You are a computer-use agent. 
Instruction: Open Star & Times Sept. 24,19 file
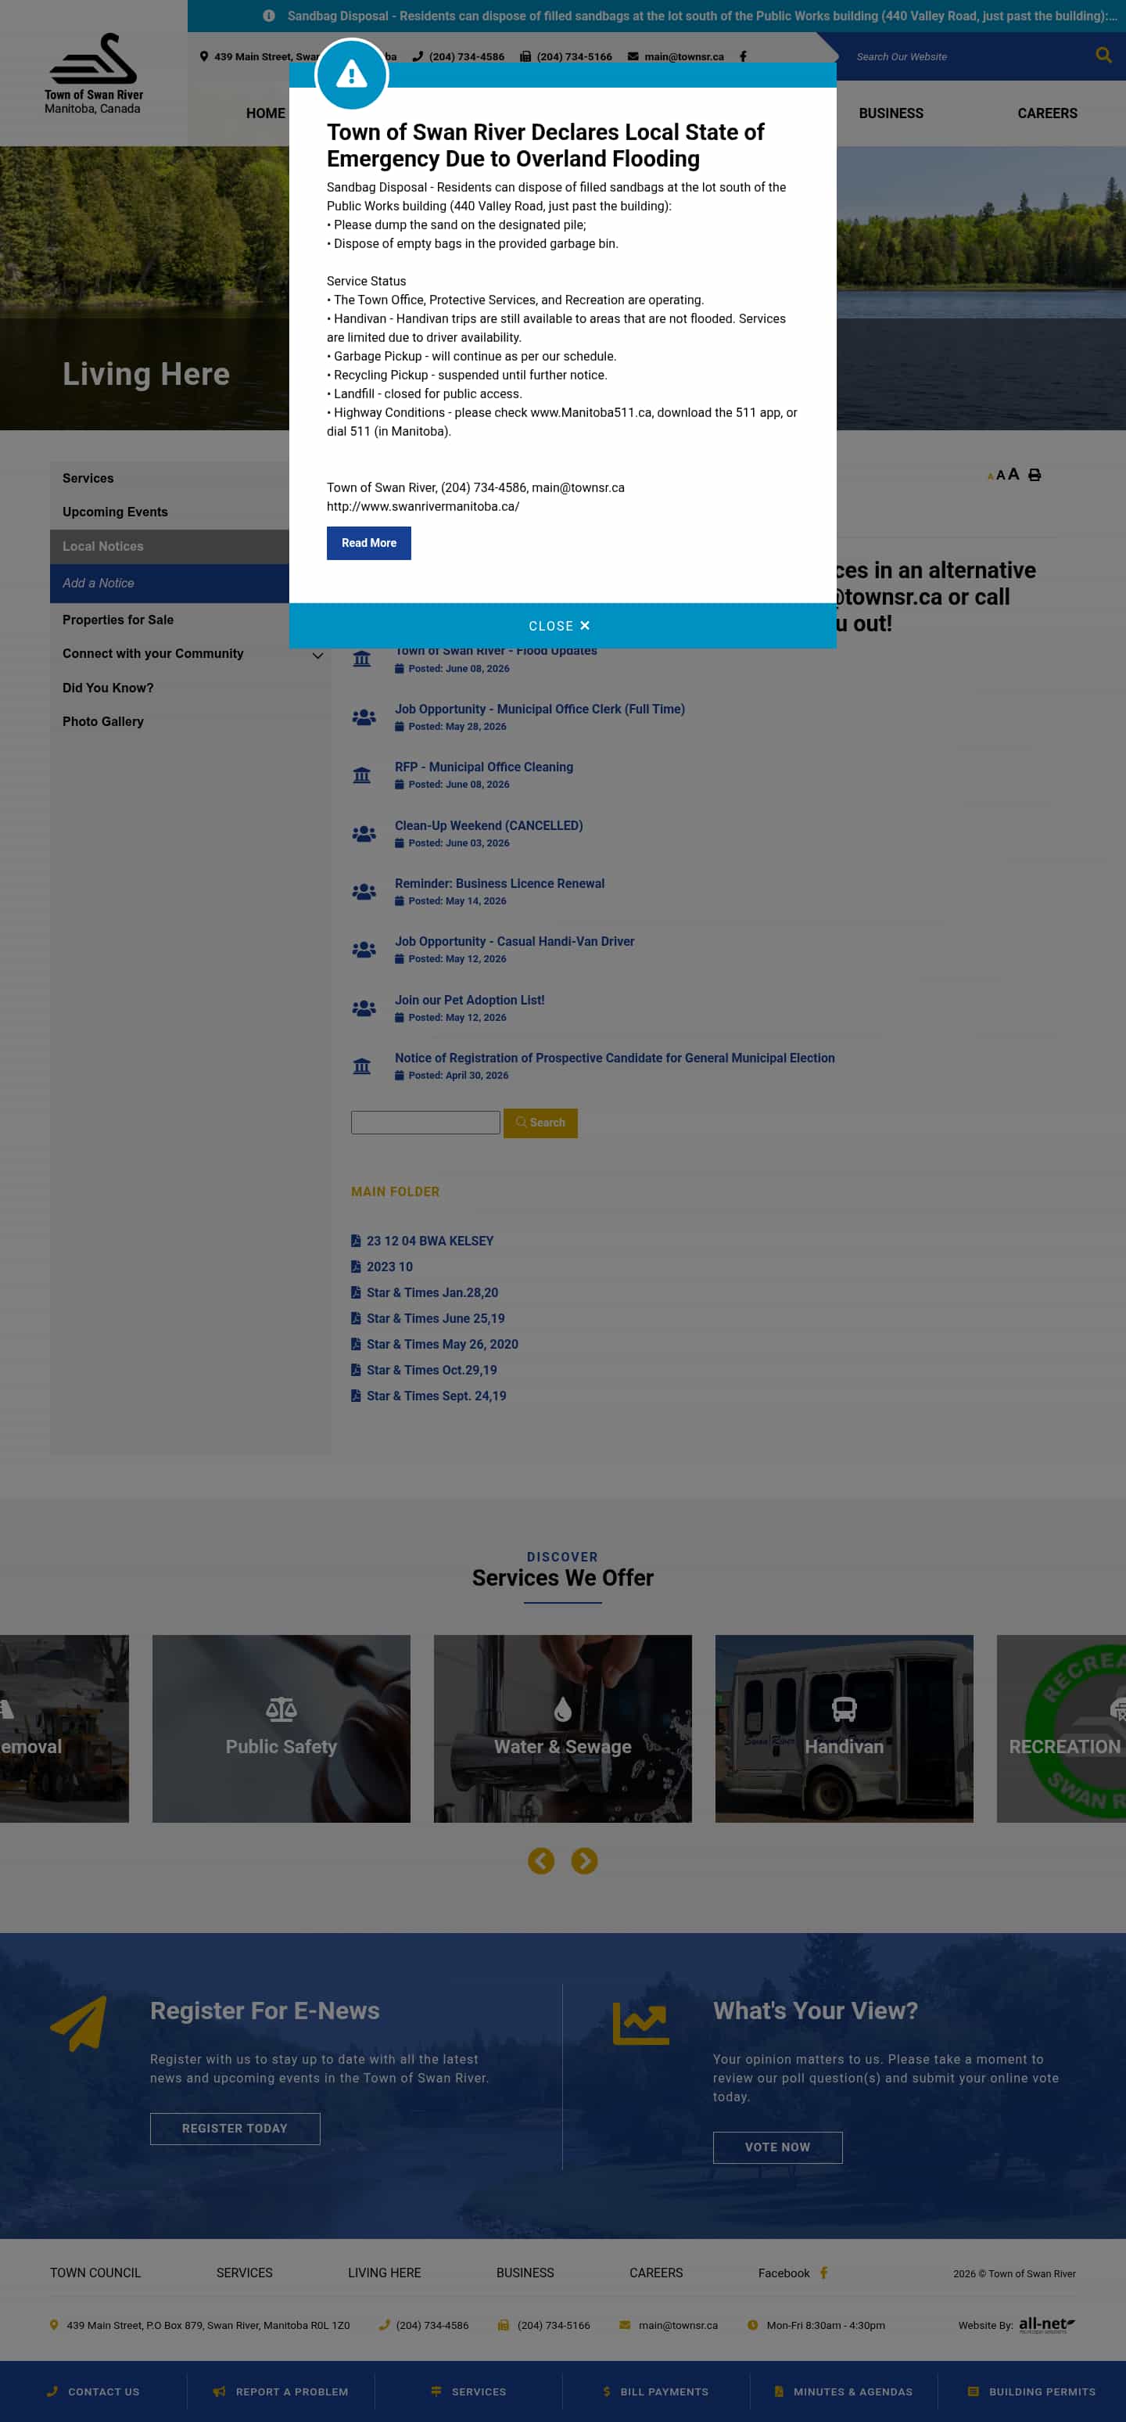[x=436, y=1396]
